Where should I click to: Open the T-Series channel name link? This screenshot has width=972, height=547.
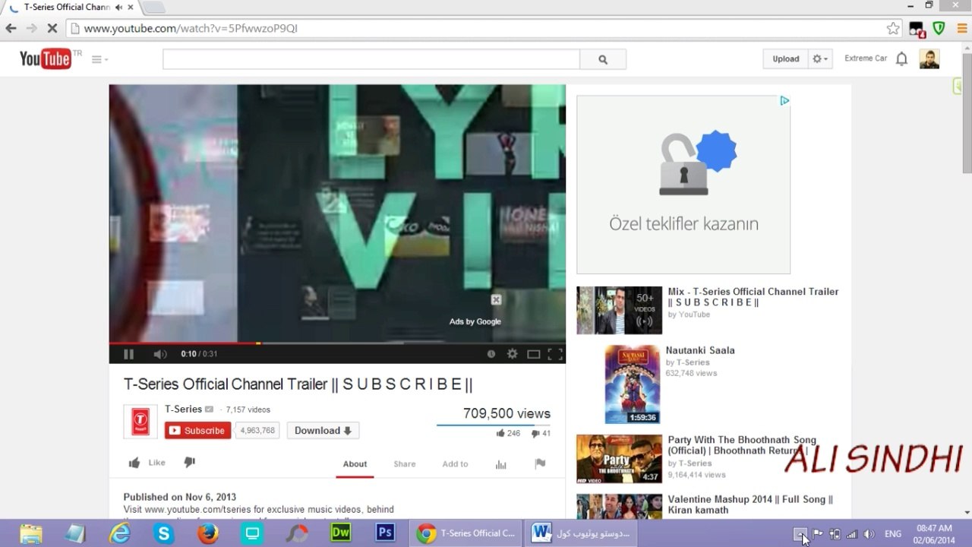click(x=184, y=409)
